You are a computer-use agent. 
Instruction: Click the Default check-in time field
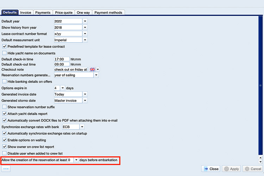(x=62, y=59)
